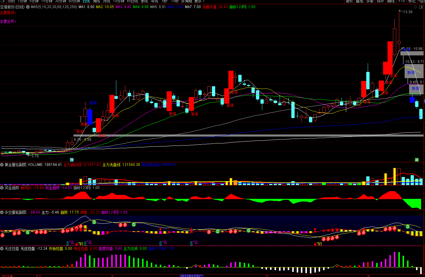This screenshot has height=277, width=425.
Task: Click the 减 marker below the candlestick chart
Action: pyautogui.click(x=417, y=160)
